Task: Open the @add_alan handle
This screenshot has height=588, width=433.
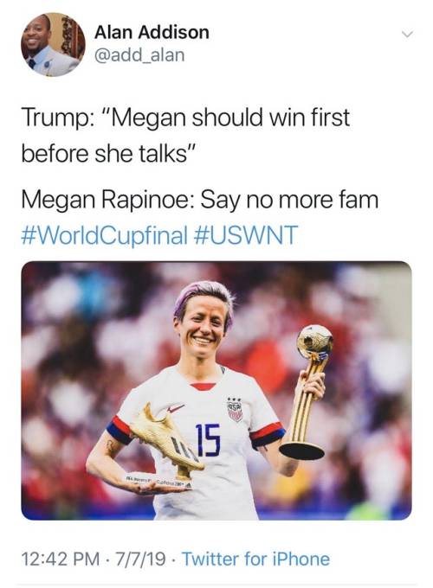Action: 139,55
